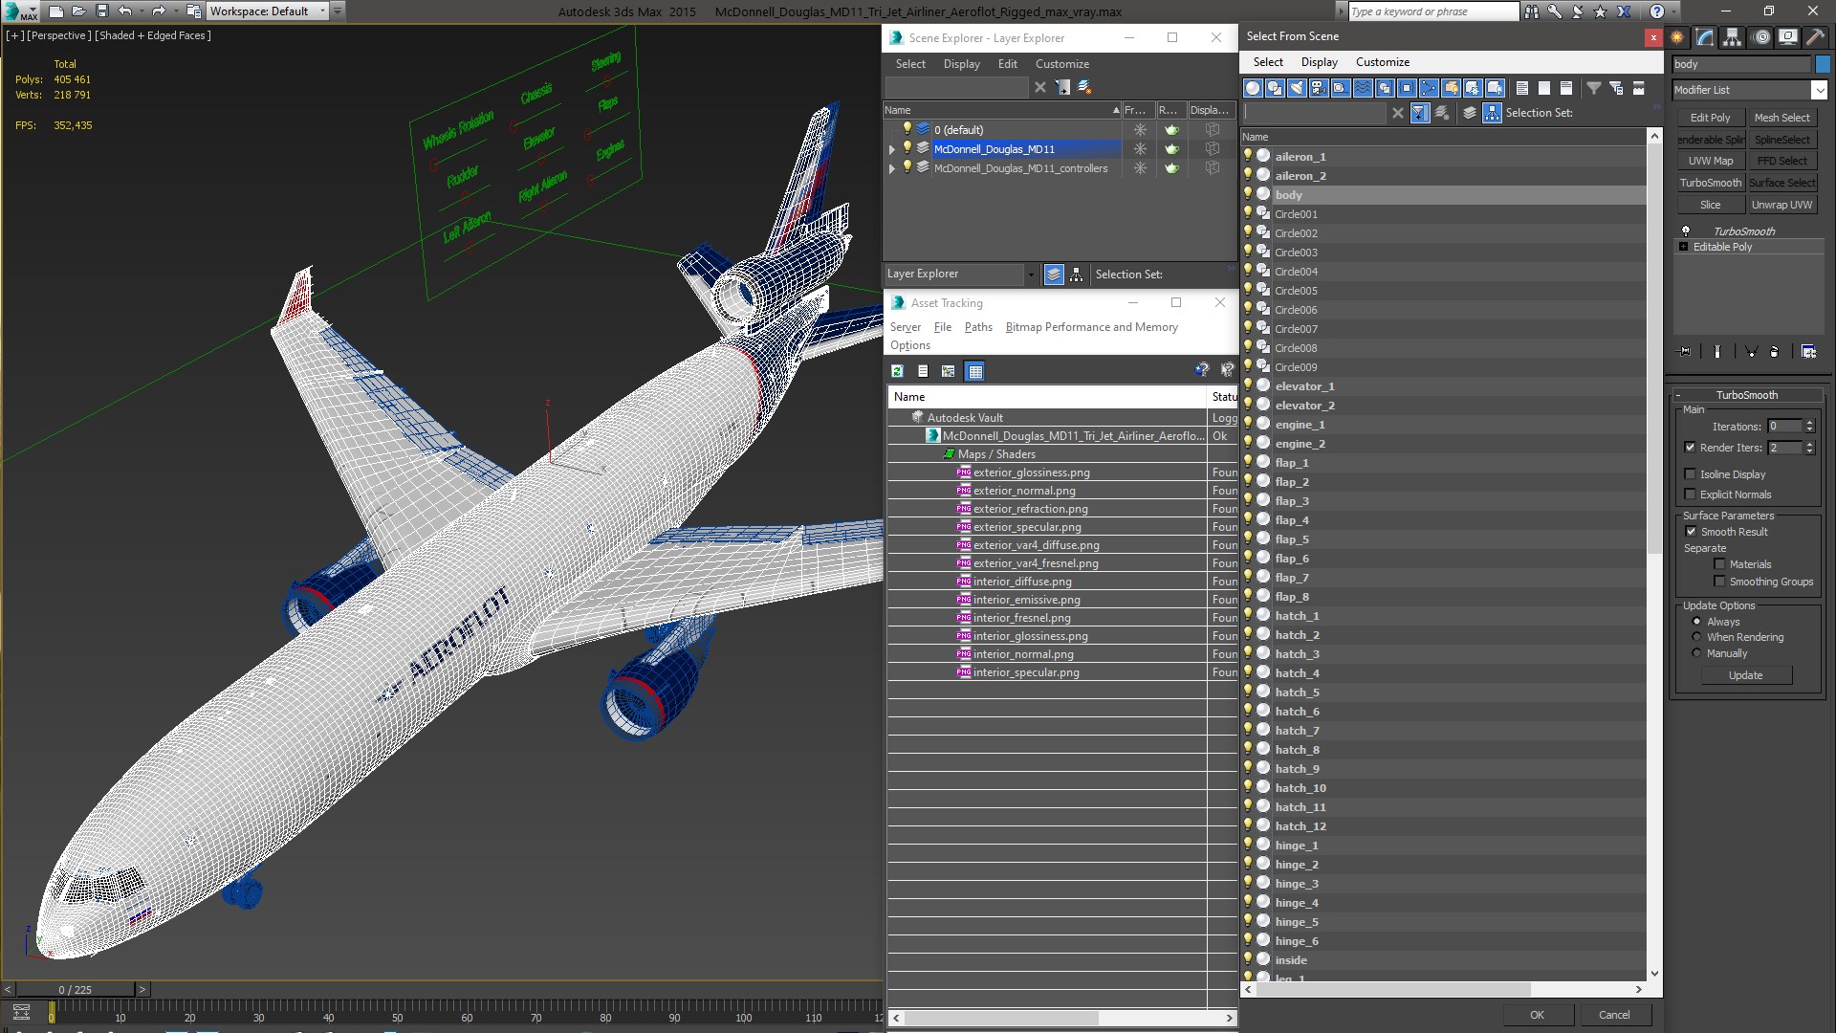This screenshot has height=1033, width=1836.
Task: Click the Edit Poly modifier button
Action: [1710, 118]
